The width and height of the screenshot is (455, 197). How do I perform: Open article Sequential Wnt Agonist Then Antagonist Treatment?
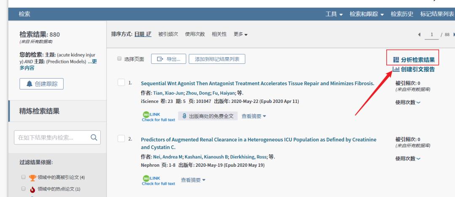257,83
